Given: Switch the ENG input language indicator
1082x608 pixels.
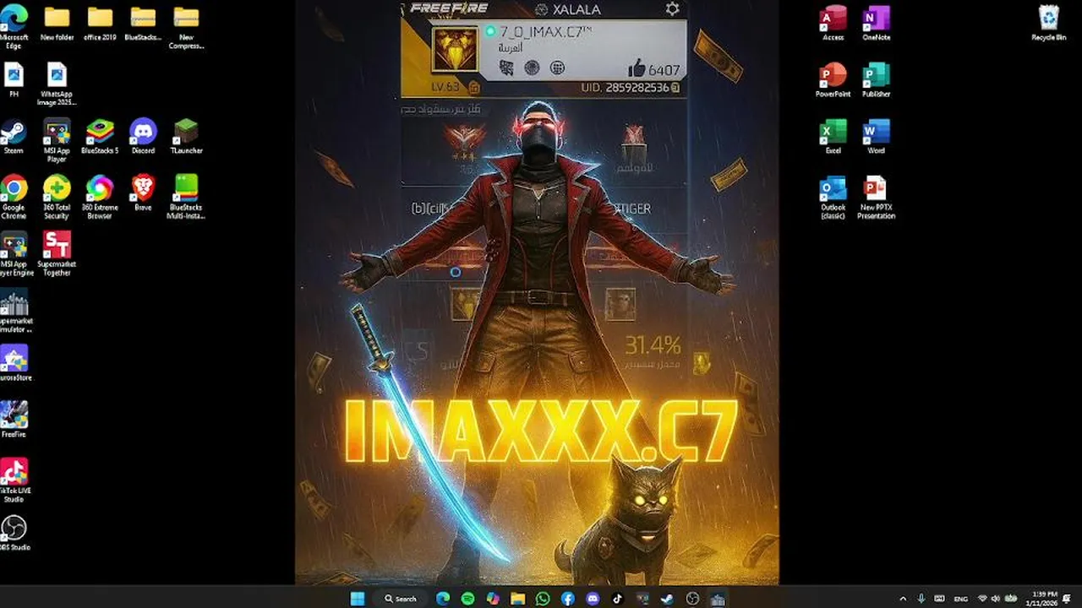Looking at the screenshot, I should click(x=960, y=599).
